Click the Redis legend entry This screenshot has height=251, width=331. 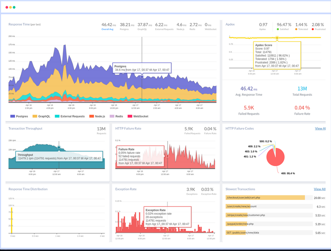point(116,116)
